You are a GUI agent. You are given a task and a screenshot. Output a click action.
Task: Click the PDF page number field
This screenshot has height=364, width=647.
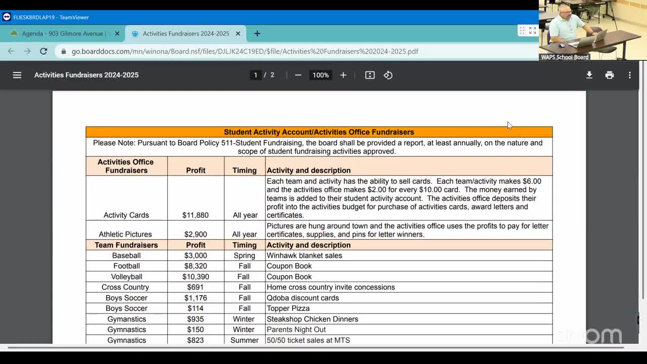click(x=256, y=75)
